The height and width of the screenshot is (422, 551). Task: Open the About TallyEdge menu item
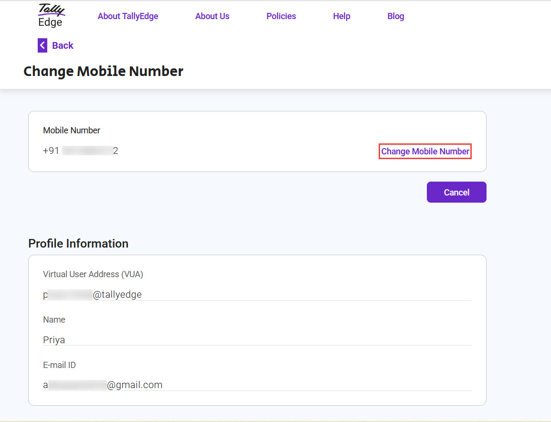coord(128,16)
